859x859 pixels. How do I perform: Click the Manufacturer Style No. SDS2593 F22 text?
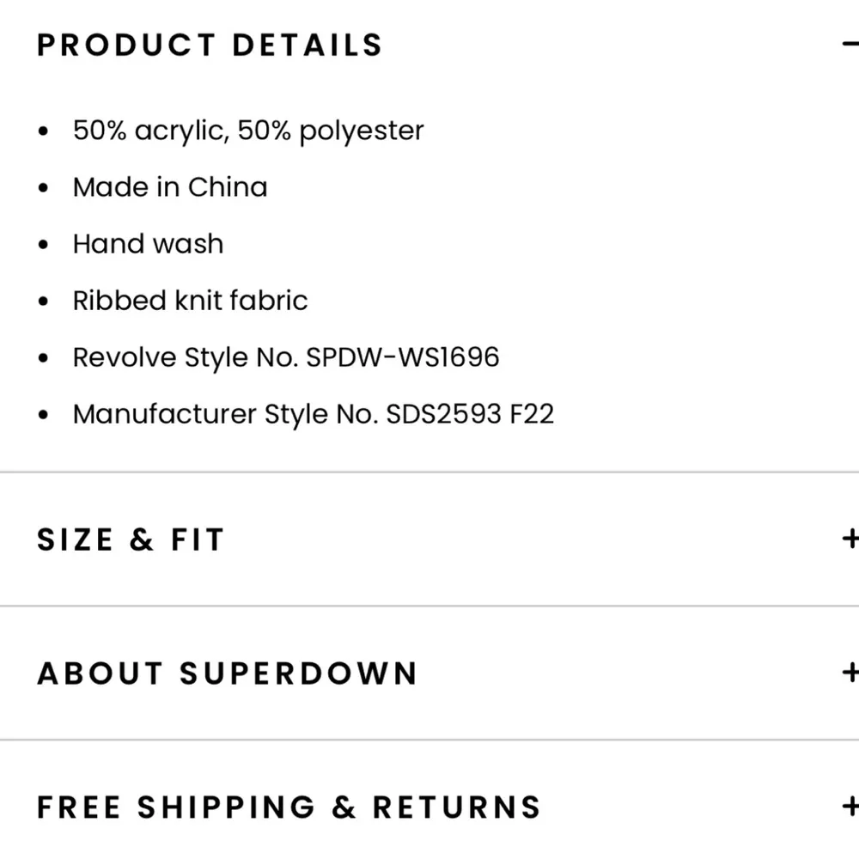coord(314,413)
